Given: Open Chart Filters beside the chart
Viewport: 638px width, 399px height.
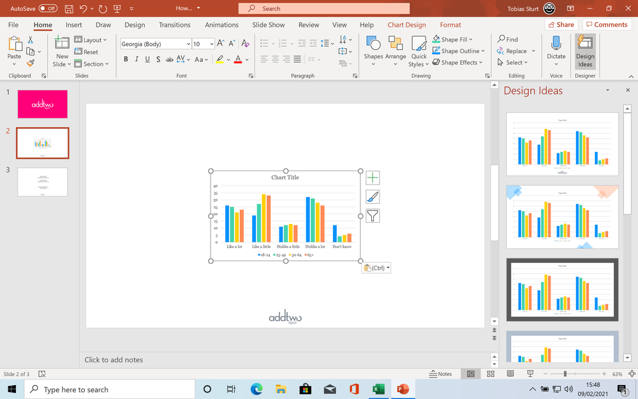Looking at the screenshot, I should pos(373,215).
